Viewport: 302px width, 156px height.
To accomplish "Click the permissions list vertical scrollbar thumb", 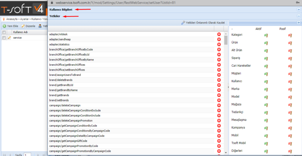I will coord(226,40).
